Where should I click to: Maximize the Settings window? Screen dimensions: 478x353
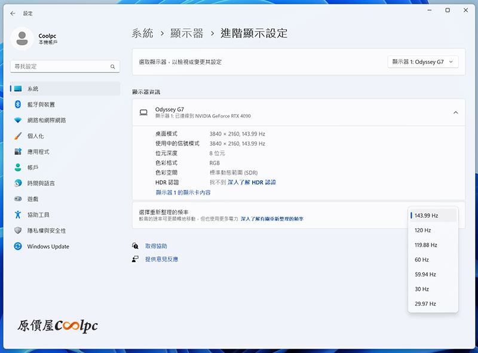tap(448, 10)
